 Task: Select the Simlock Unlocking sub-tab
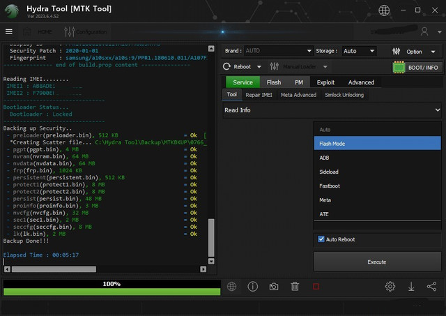(344, 95)
